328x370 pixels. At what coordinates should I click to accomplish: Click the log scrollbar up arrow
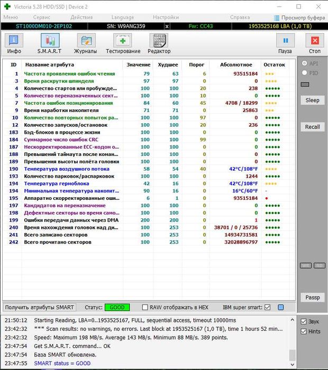tap(293, 320)
